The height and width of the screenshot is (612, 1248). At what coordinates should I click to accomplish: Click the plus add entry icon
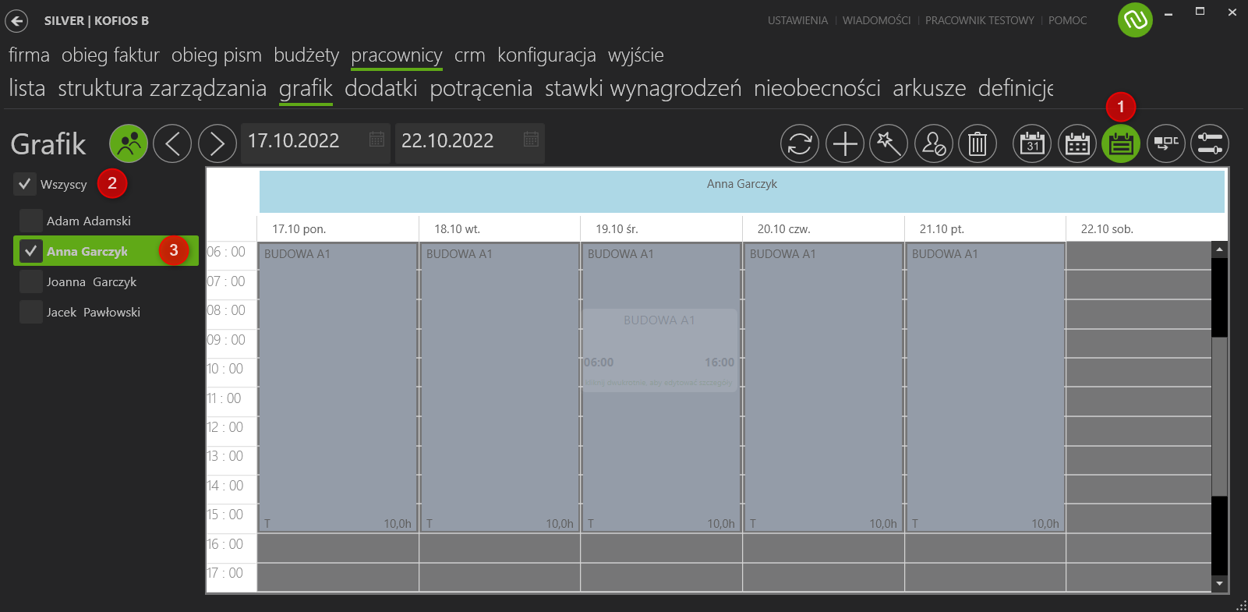point(845,143)
